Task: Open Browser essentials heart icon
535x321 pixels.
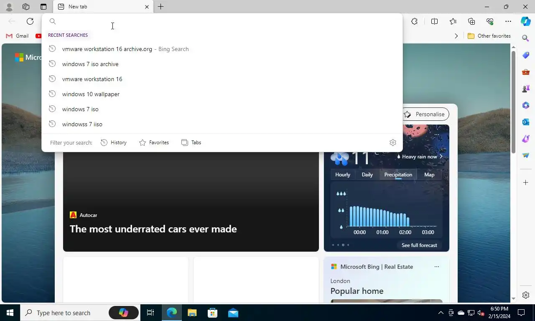Action: click(x=490, y=21)
